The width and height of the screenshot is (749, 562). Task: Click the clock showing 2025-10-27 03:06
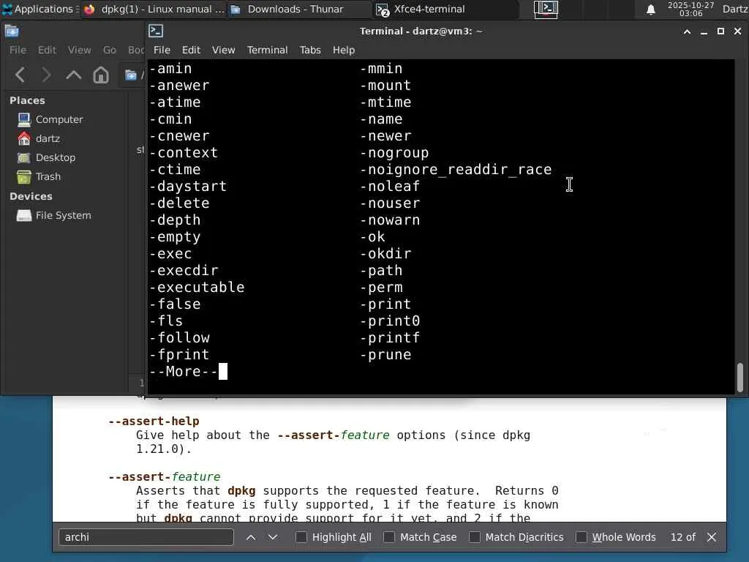click(690, 9)
